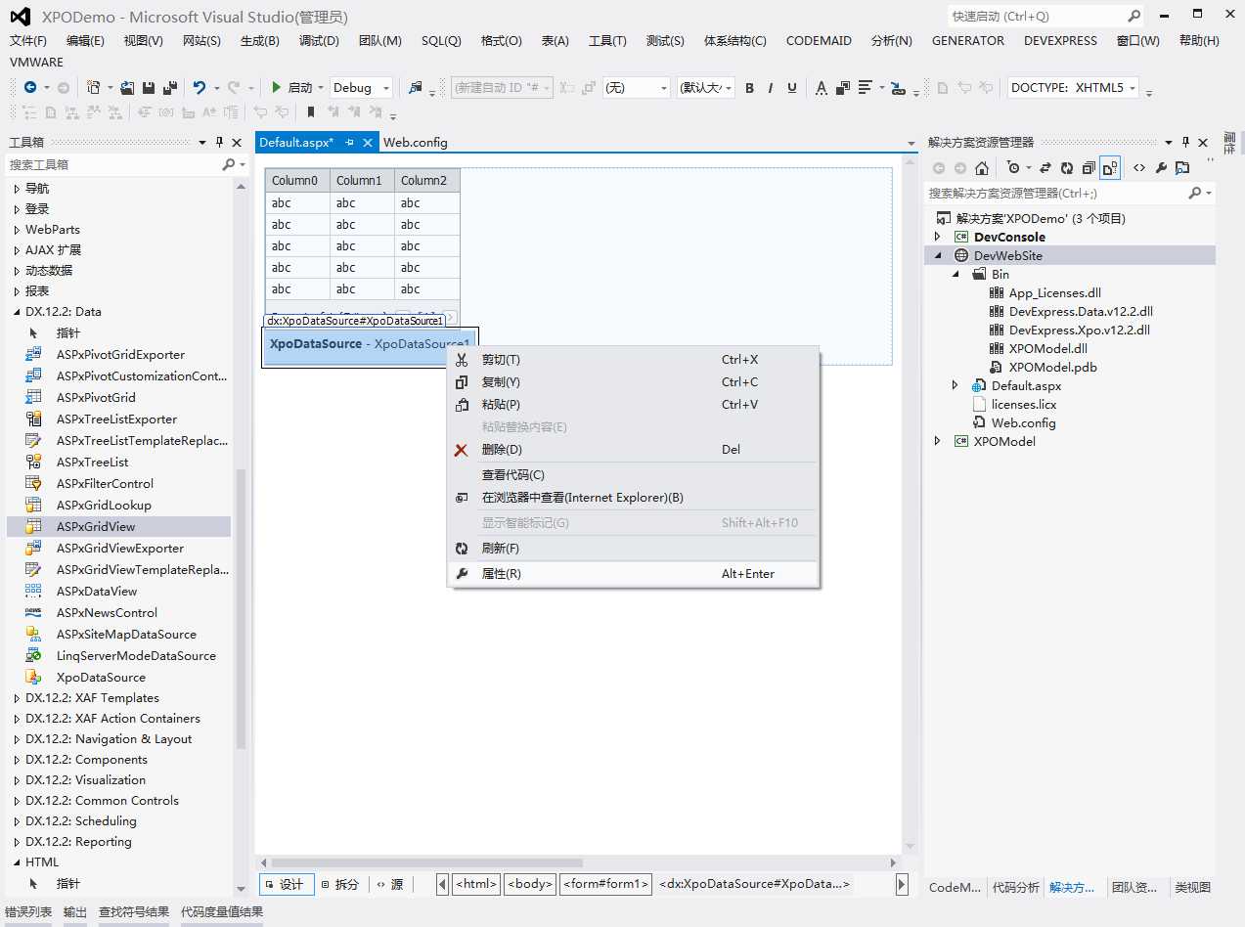Click the bookmark icon in second toolbar row
Screen dimensions: 1245x927
[311, 112]
